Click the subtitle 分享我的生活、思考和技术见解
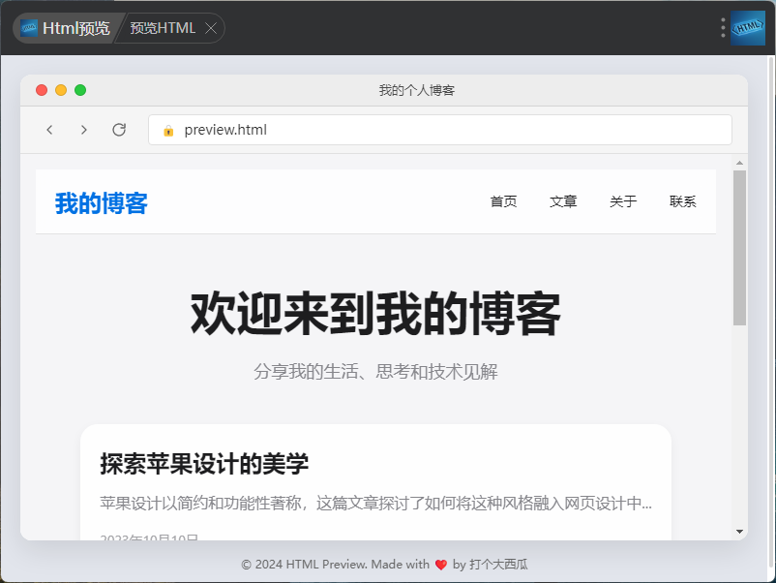Image resolution: width=776 pixels, height=583 pixels. coord(375,372)
